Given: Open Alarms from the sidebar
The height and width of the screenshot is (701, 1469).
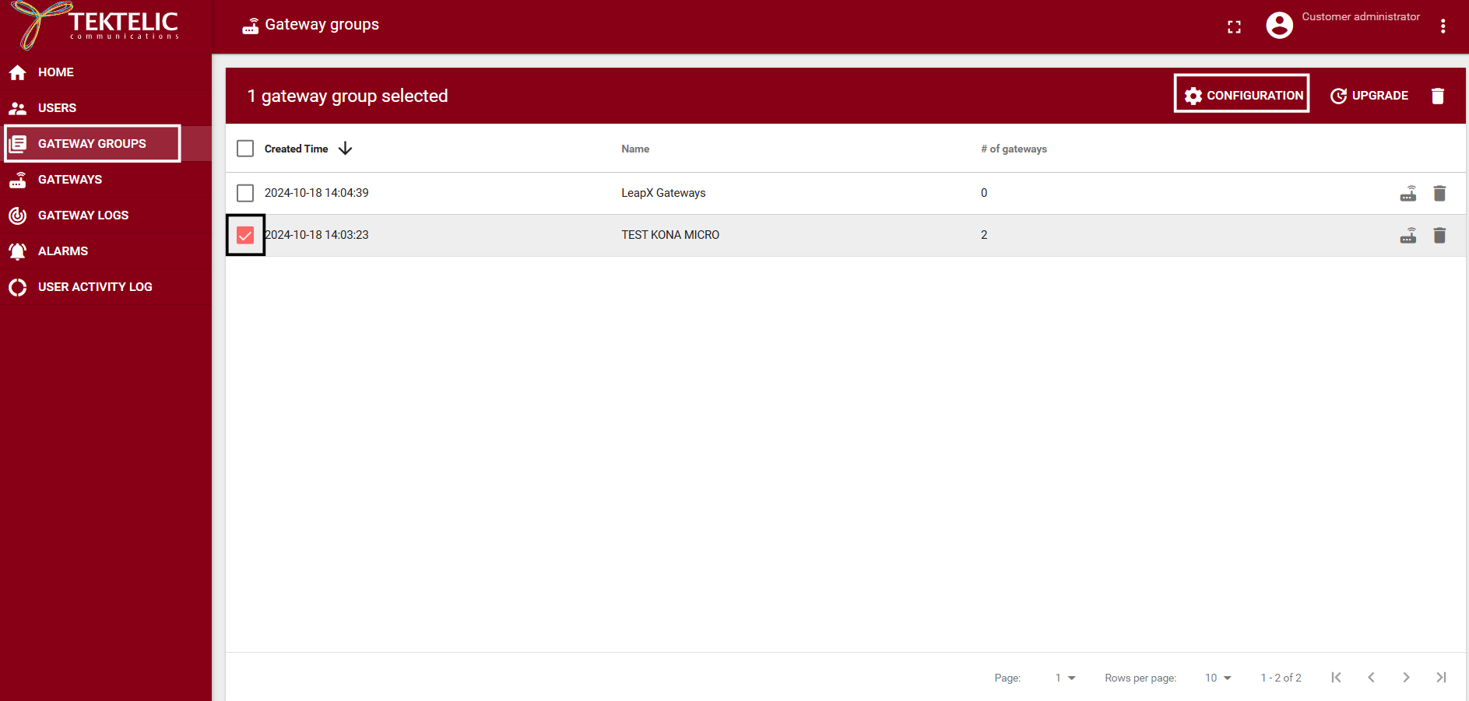Looking at the screenshot, I should [62, 251].
